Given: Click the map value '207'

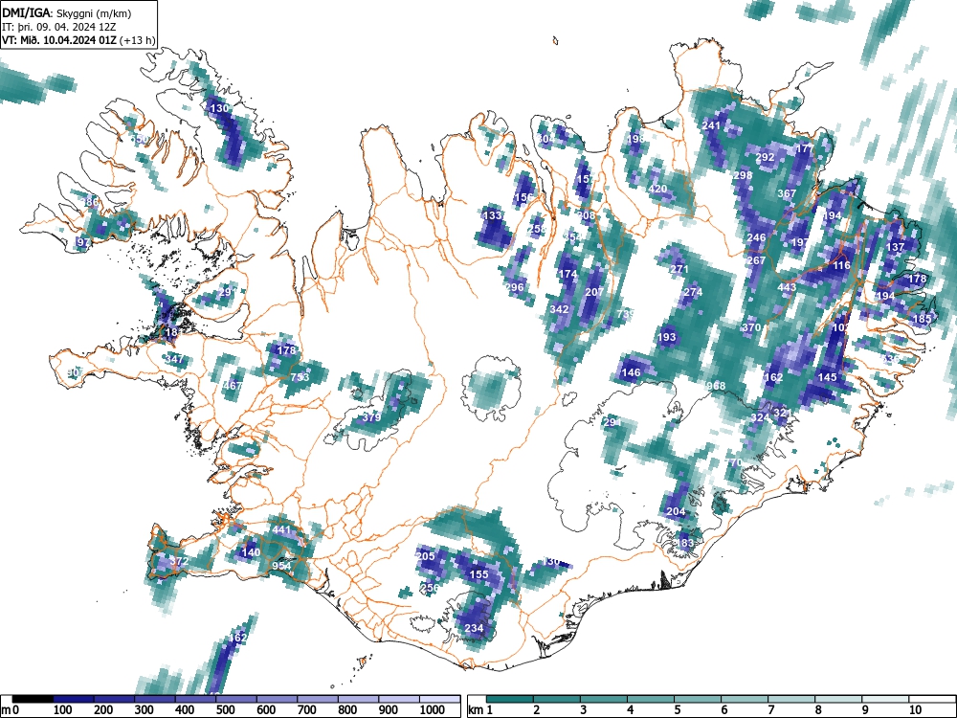Looking at the screenshot, I should tap(594, 292).
